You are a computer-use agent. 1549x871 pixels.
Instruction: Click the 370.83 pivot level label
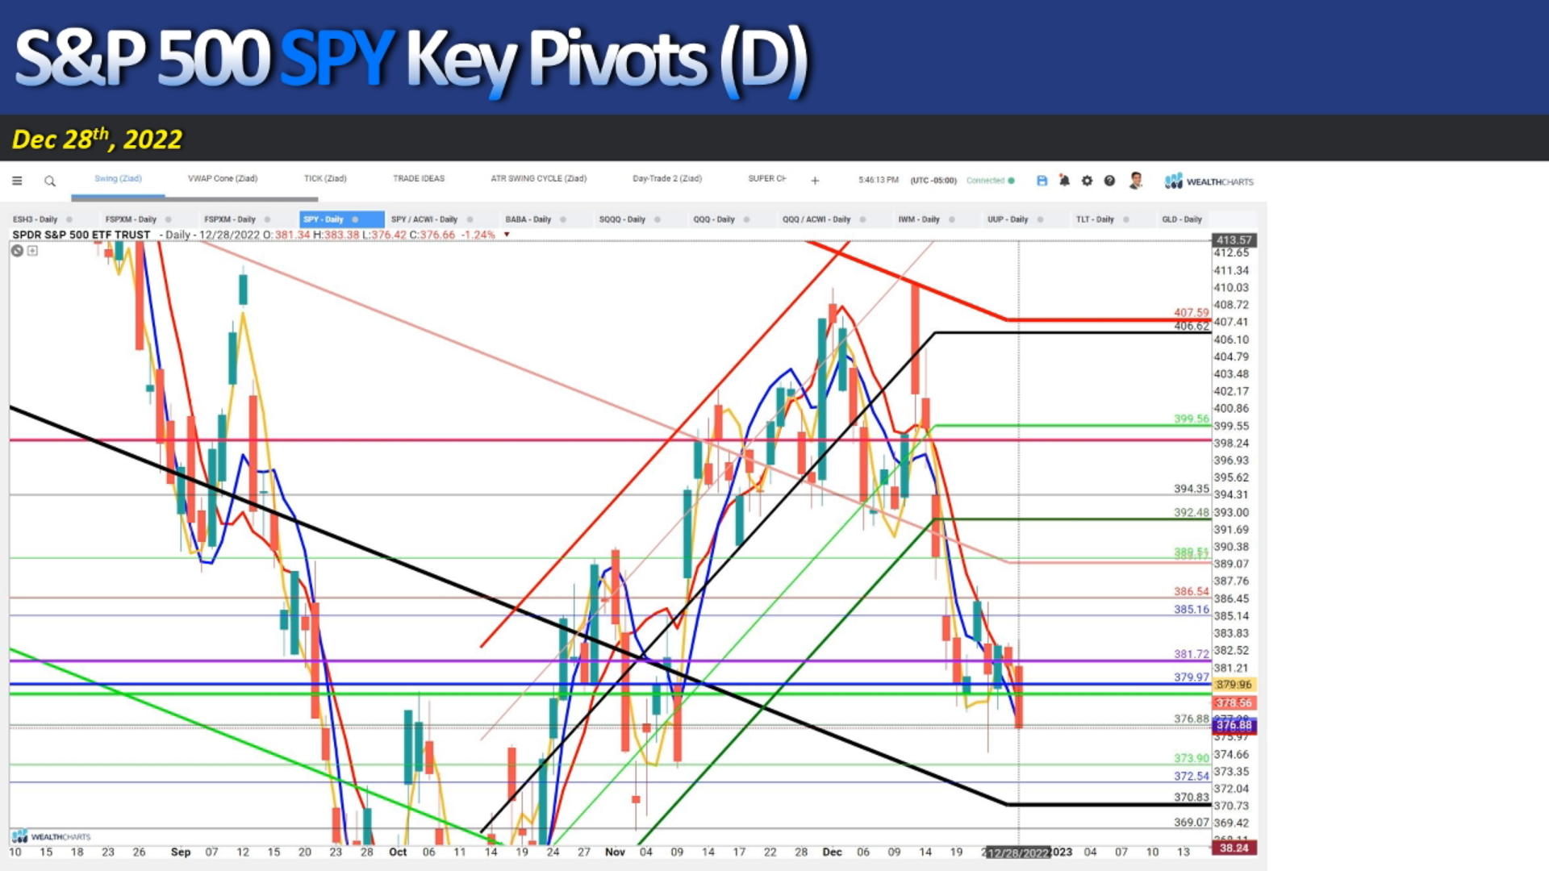pos(1192,797)
